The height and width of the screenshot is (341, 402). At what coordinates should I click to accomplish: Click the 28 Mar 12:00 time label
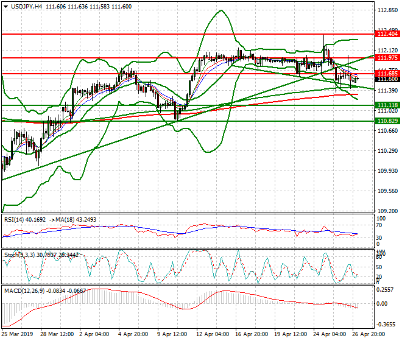click(x=57, y=334)
